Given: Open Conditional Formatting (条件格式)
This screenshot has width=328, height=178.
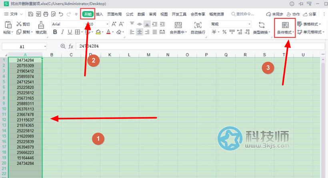Looking at the screenshot, I should (x=285, y=28).
